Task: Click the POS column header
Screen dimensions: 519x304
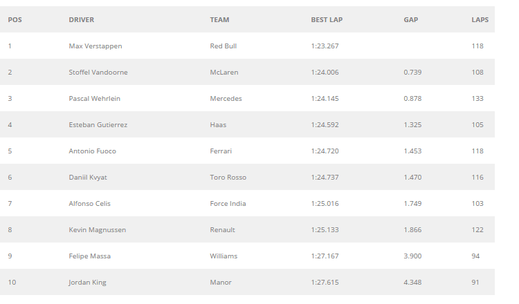Action: click(x=15, y=20)
